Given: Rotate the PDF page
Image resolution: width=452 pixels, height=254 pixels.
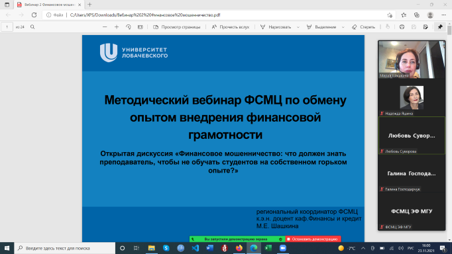Looking at the screenshot, I should tap(129, 26).
